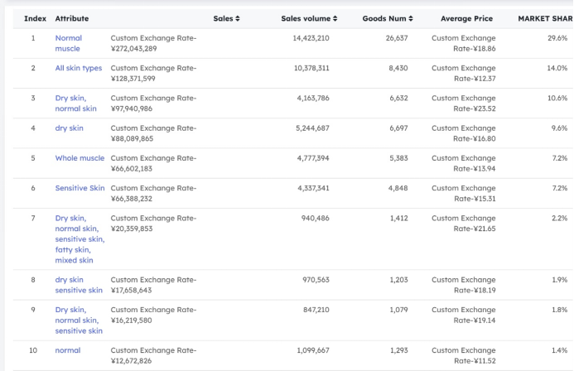Open the lowercase dry skin attribute link
574x371 pixels.
tap(69, 128)
